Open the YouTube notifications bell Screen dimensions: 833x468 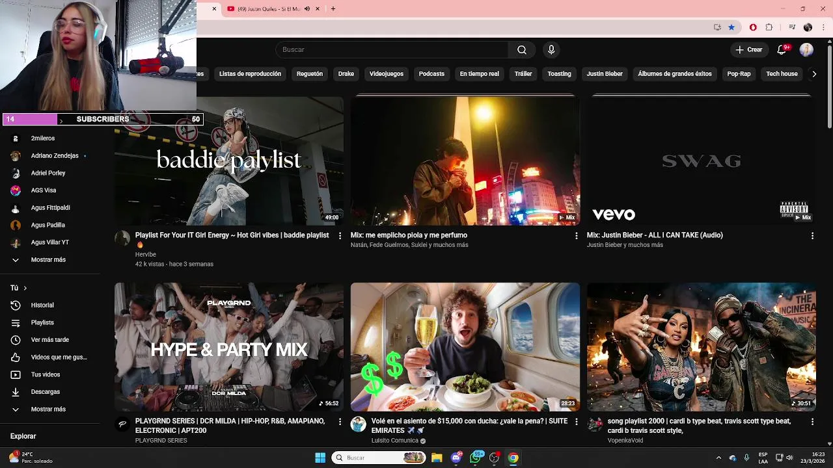784,50
